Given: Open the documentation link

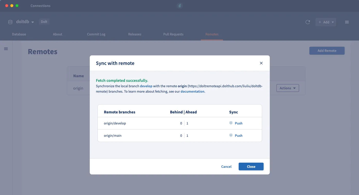Looking at the screenshot, I should (192, 91).
